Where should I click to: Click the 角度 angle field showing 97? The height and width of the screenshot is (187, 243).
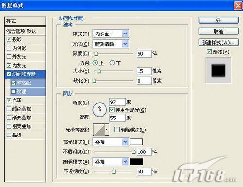(x=118, y=102)
